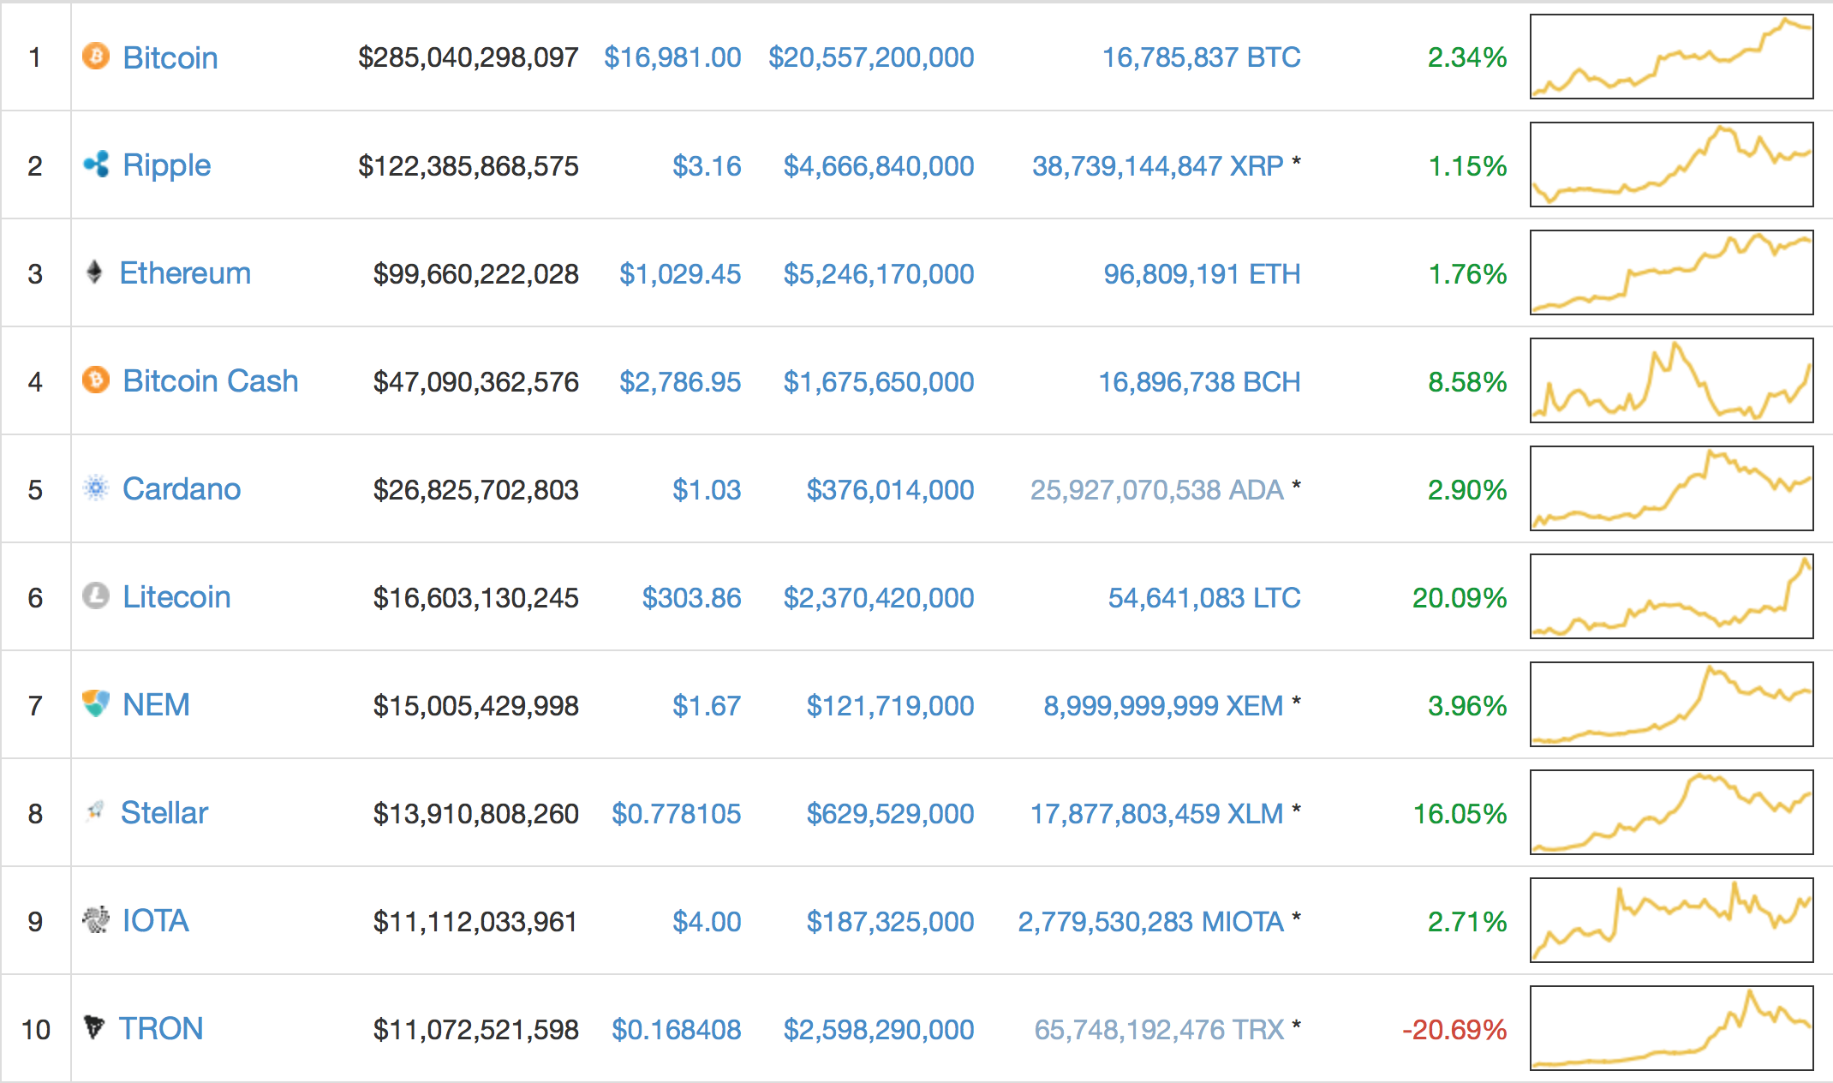
Task: View the Bitcoin Cash price sparkline
Action: tap(1671, 380)
